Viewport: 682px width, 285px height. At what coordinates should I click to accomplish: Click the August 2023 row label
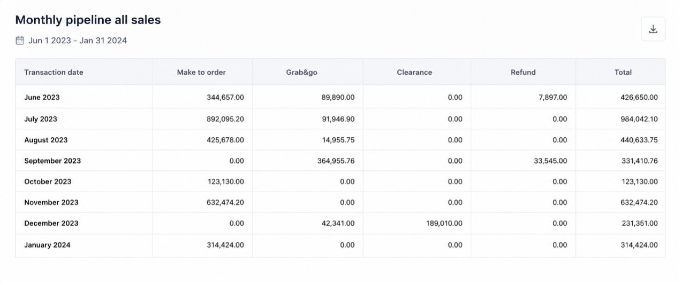click(x=46, y=140)
